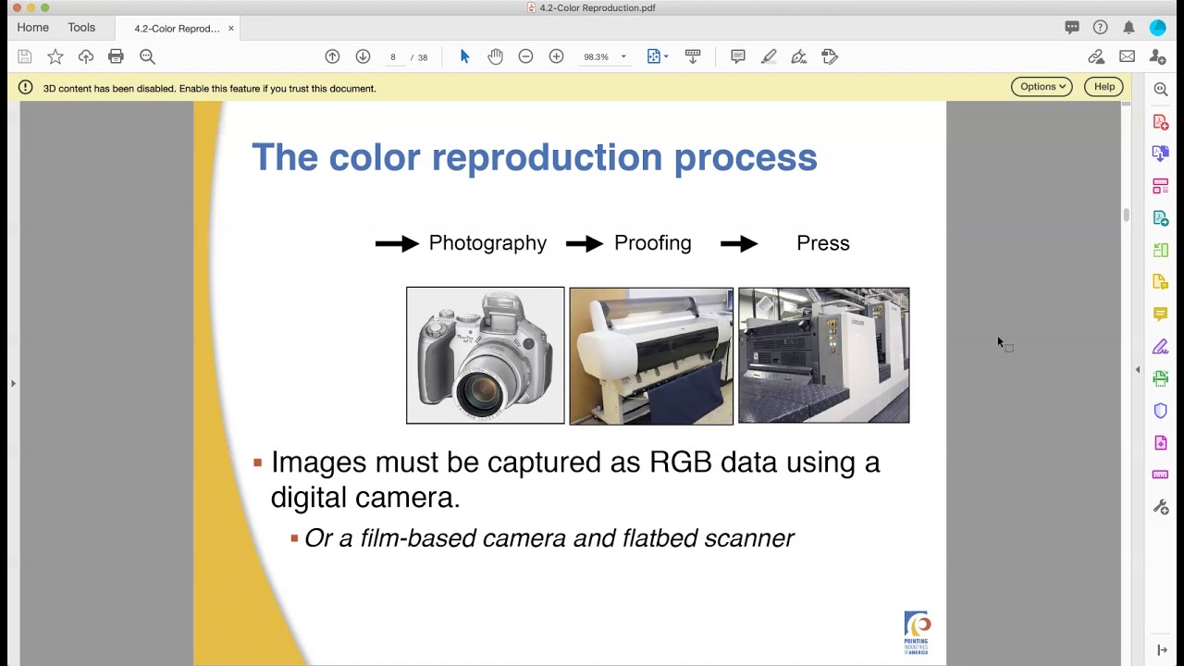Viewport: 1184px width, 666px height.
Task: Zoom in with the plus button
Action: pos(556,56)
